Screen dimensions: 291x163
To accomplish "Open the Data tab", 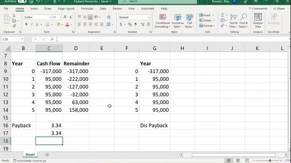I will tap(103, 9).
